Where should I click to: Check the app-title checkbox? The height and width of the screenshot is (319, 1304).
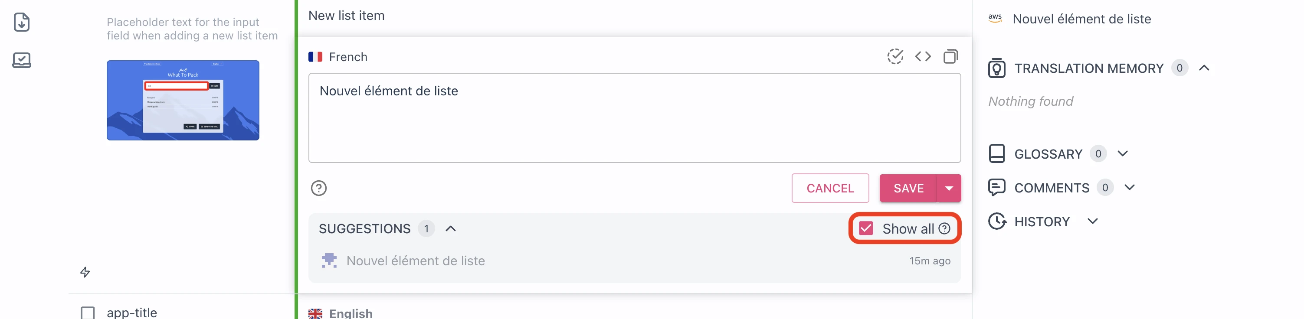pos(88,313)
